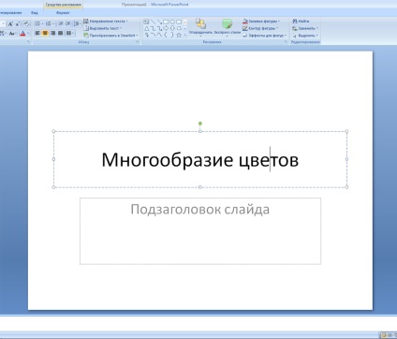The image size is (397, 339).
Task: Select the arrow line shape
Action: click(x=159, y=22)
